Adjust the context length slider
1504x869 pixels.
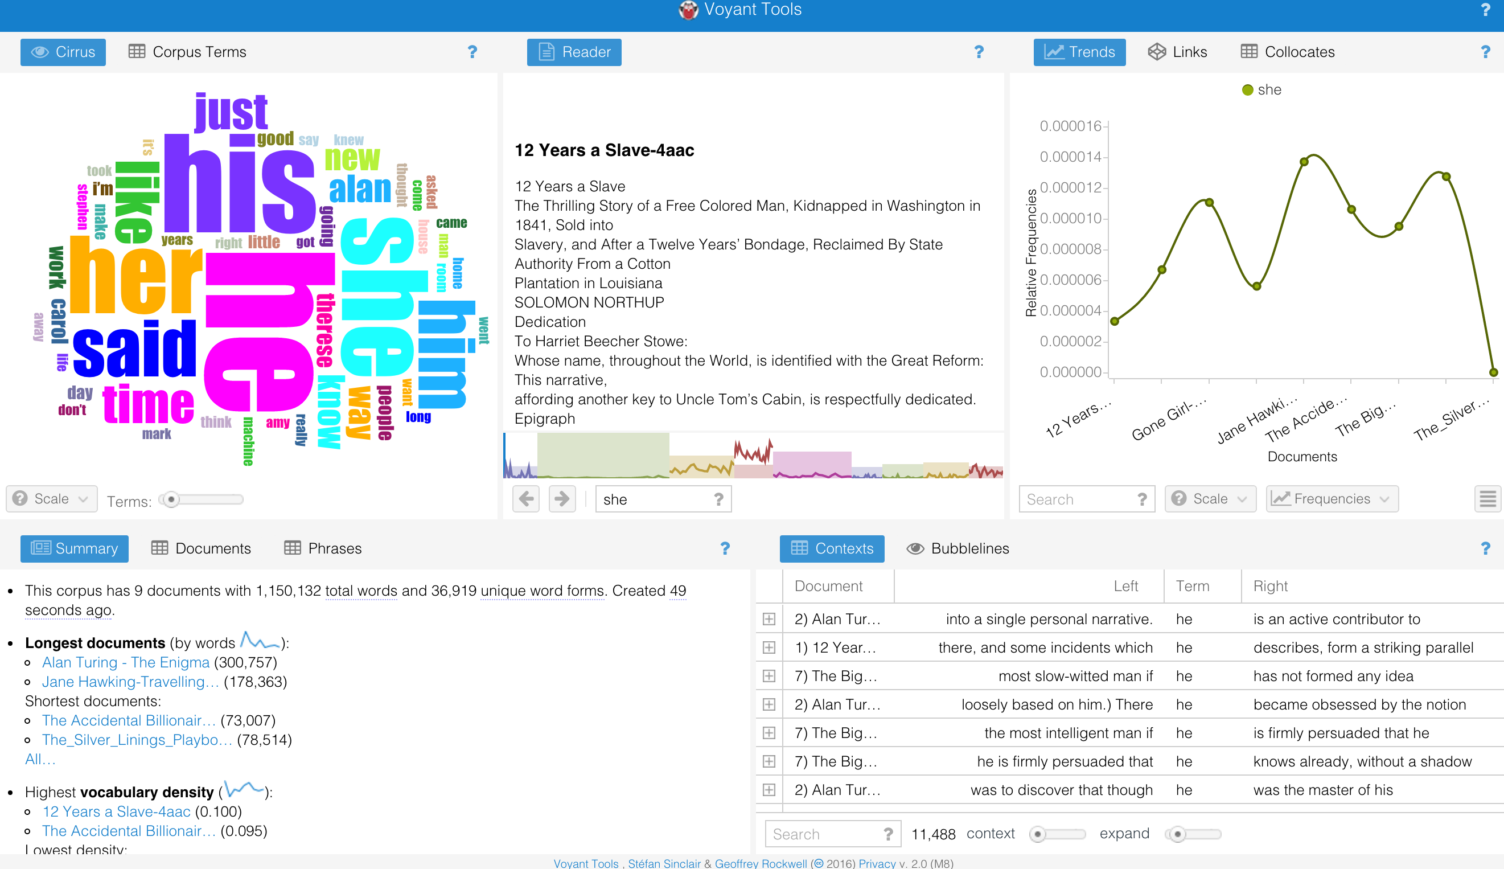1057,834
